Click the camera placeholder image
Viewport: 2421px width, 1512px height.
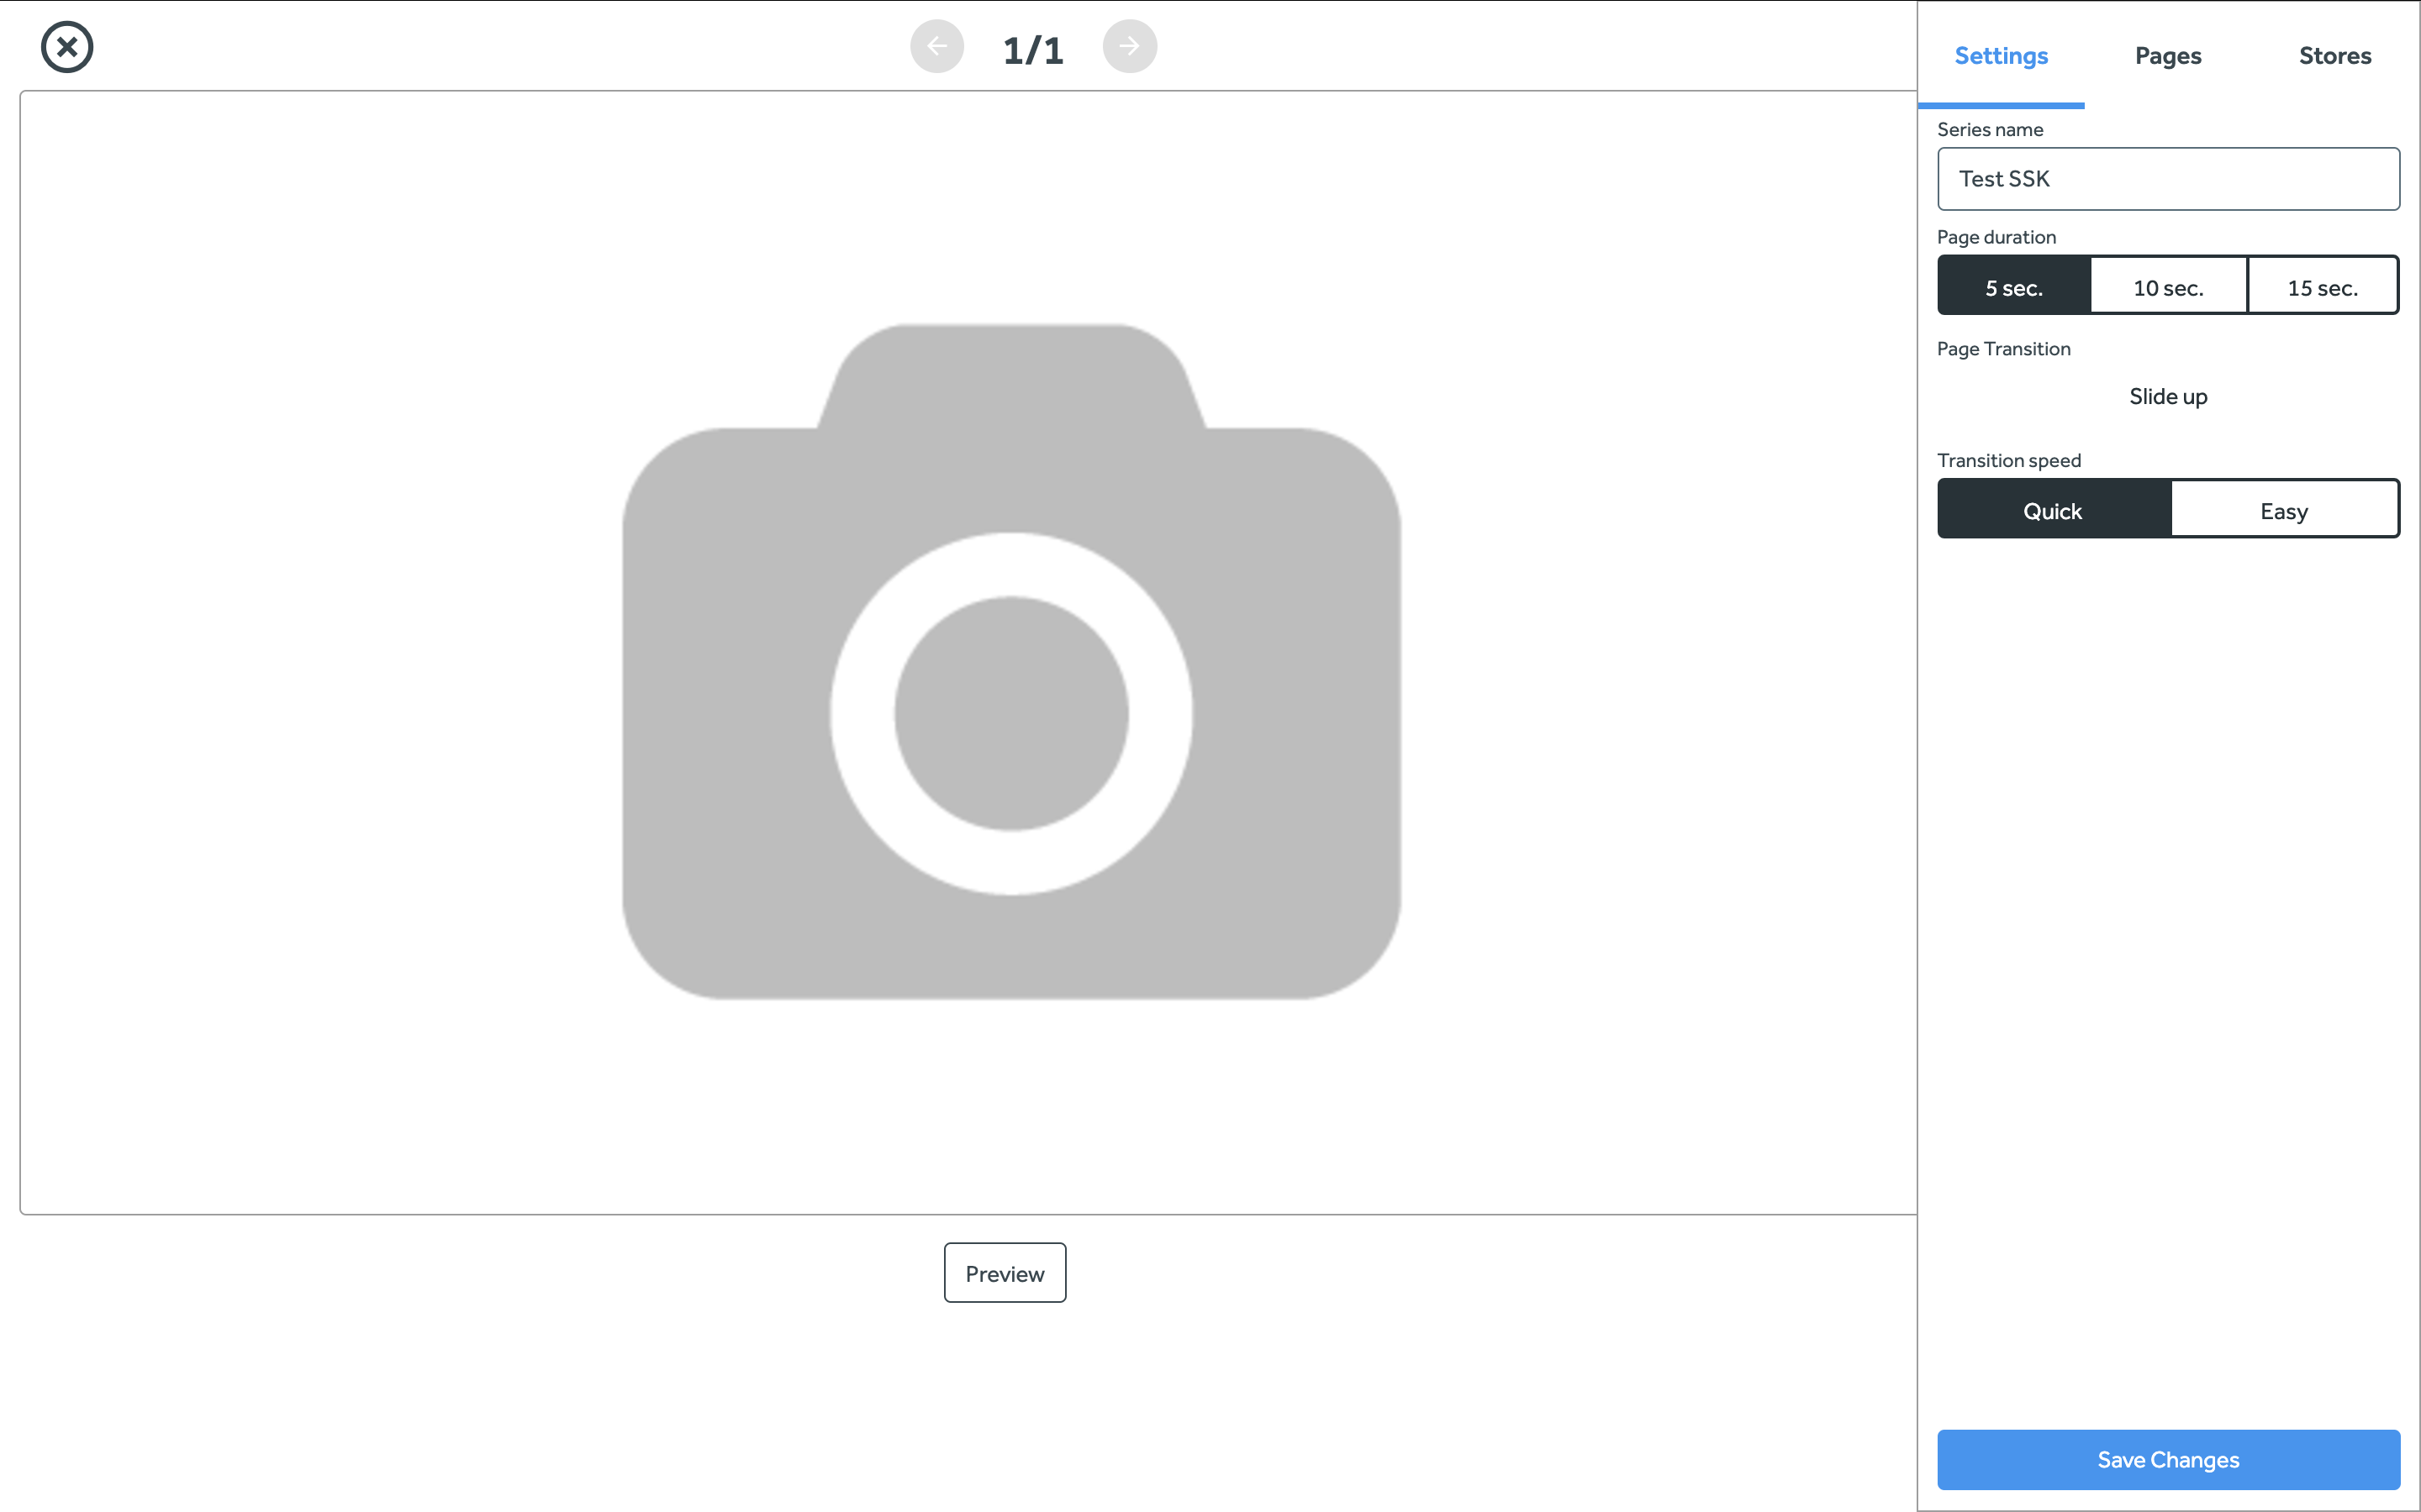pyautogui.click(x=1010, y=661)
